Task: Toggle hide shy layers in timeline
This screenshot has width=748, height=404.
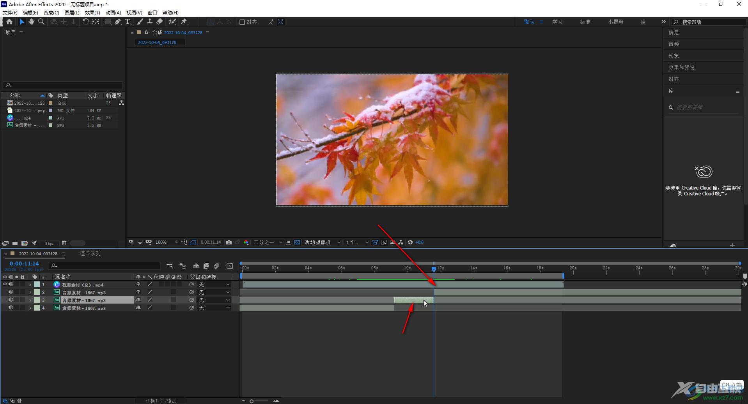Action: click(x=196, y=266)
